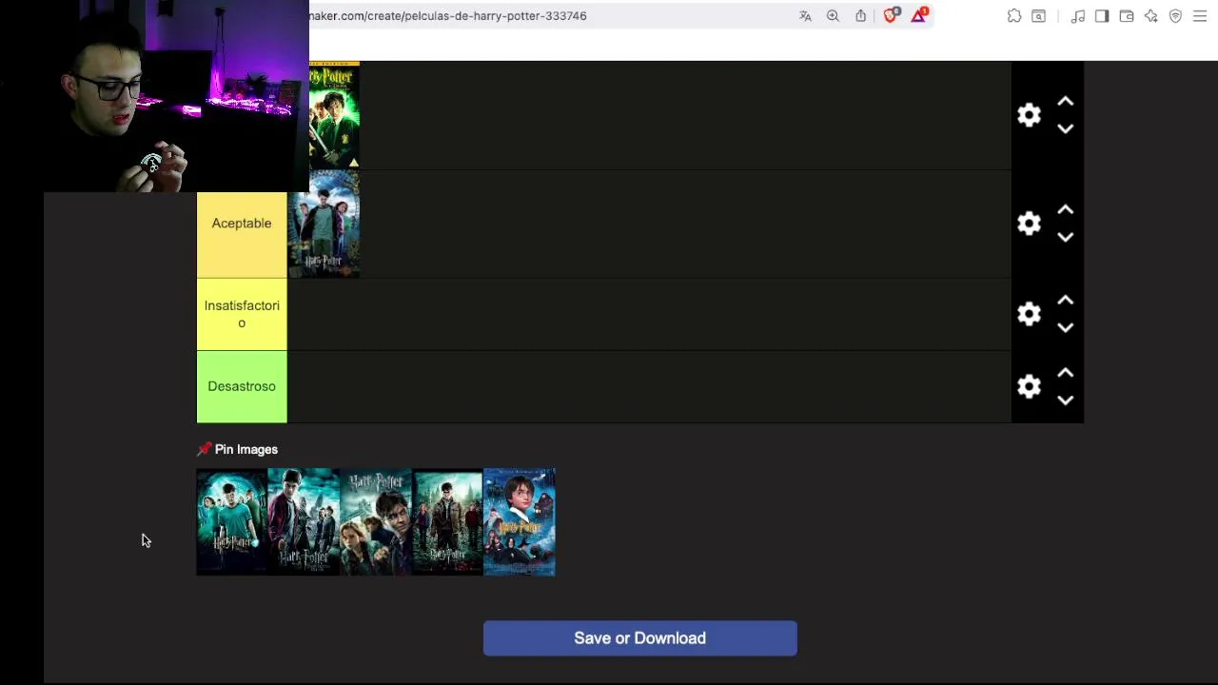
Task: Move the Insatisfactorio row up
Action: tap(1066, 301)
